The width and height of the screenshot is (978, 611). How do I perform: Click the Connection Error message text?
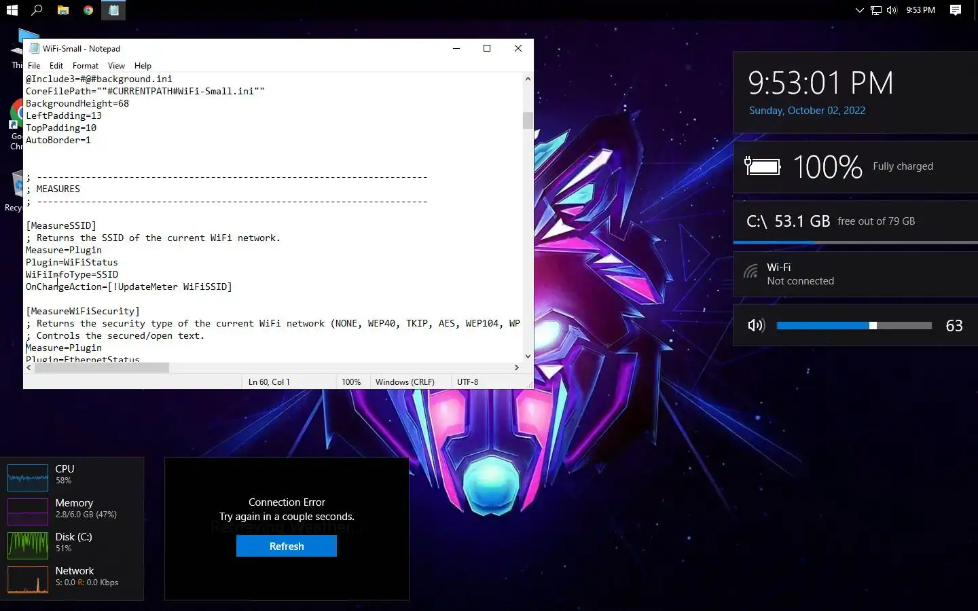287,502
